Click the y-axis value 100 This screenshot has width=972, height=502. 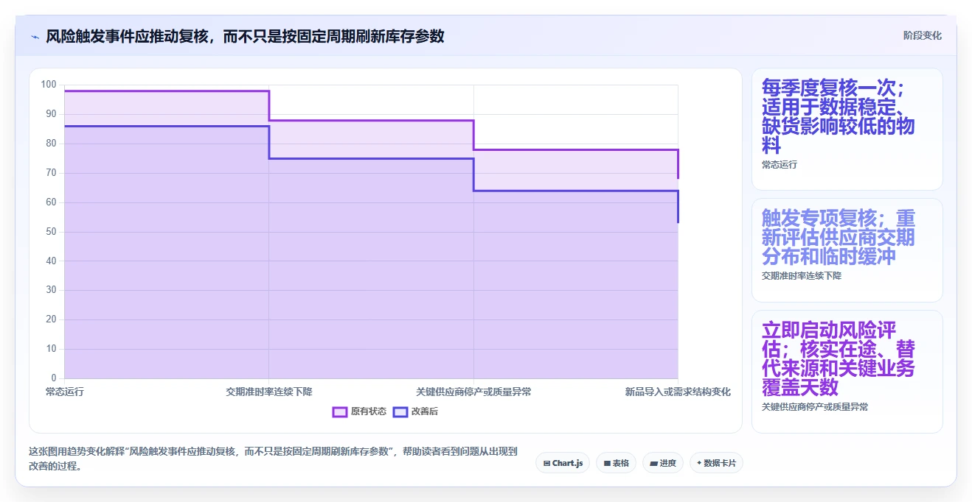(x=49, y=85)
